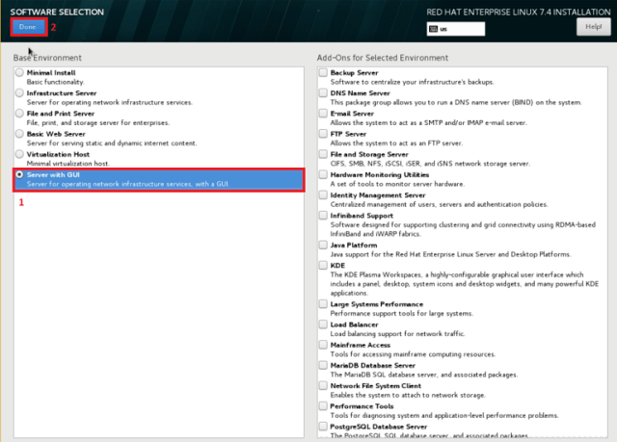Select File and Print Server option
This screenshot has width=617, height=442.
click(19, 114)
